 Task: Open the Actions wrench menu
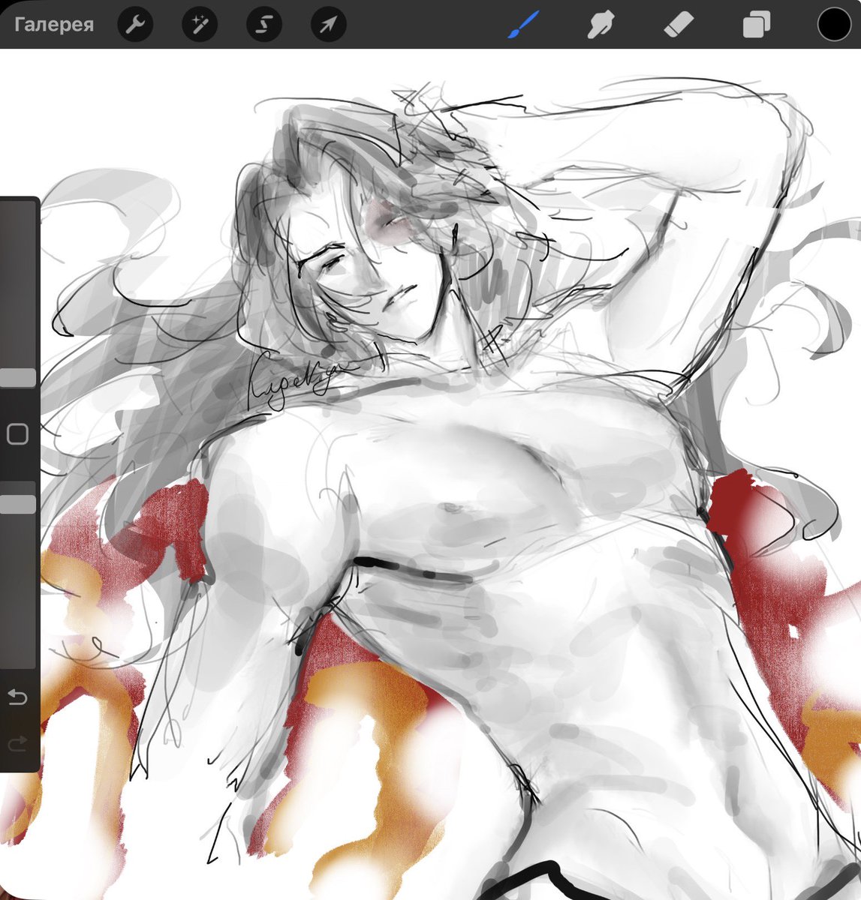click(x=136, y=25)
